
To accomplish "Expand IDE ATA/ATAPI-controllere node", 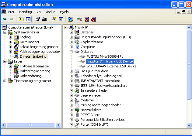I will pos(71,81).
